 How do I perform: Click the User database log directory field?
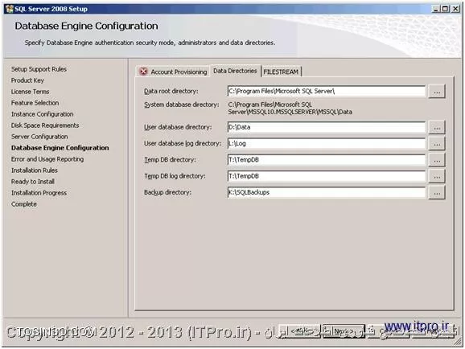[326, 143]
